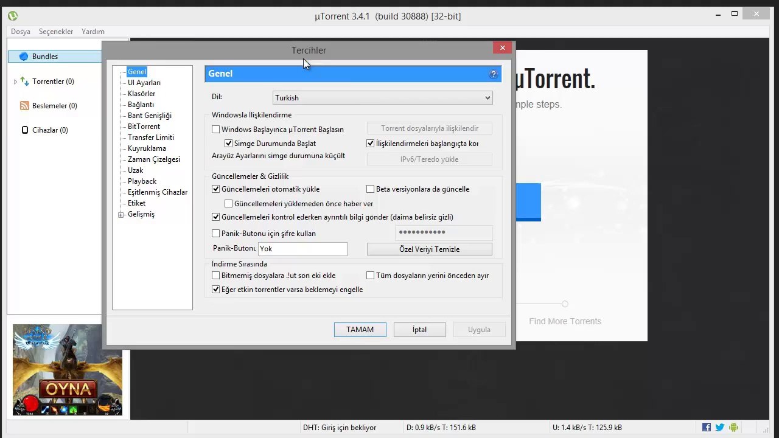Screen dimensions: 779x438
Task: Open the Dosya menu
Action: [x=21, y=32]
